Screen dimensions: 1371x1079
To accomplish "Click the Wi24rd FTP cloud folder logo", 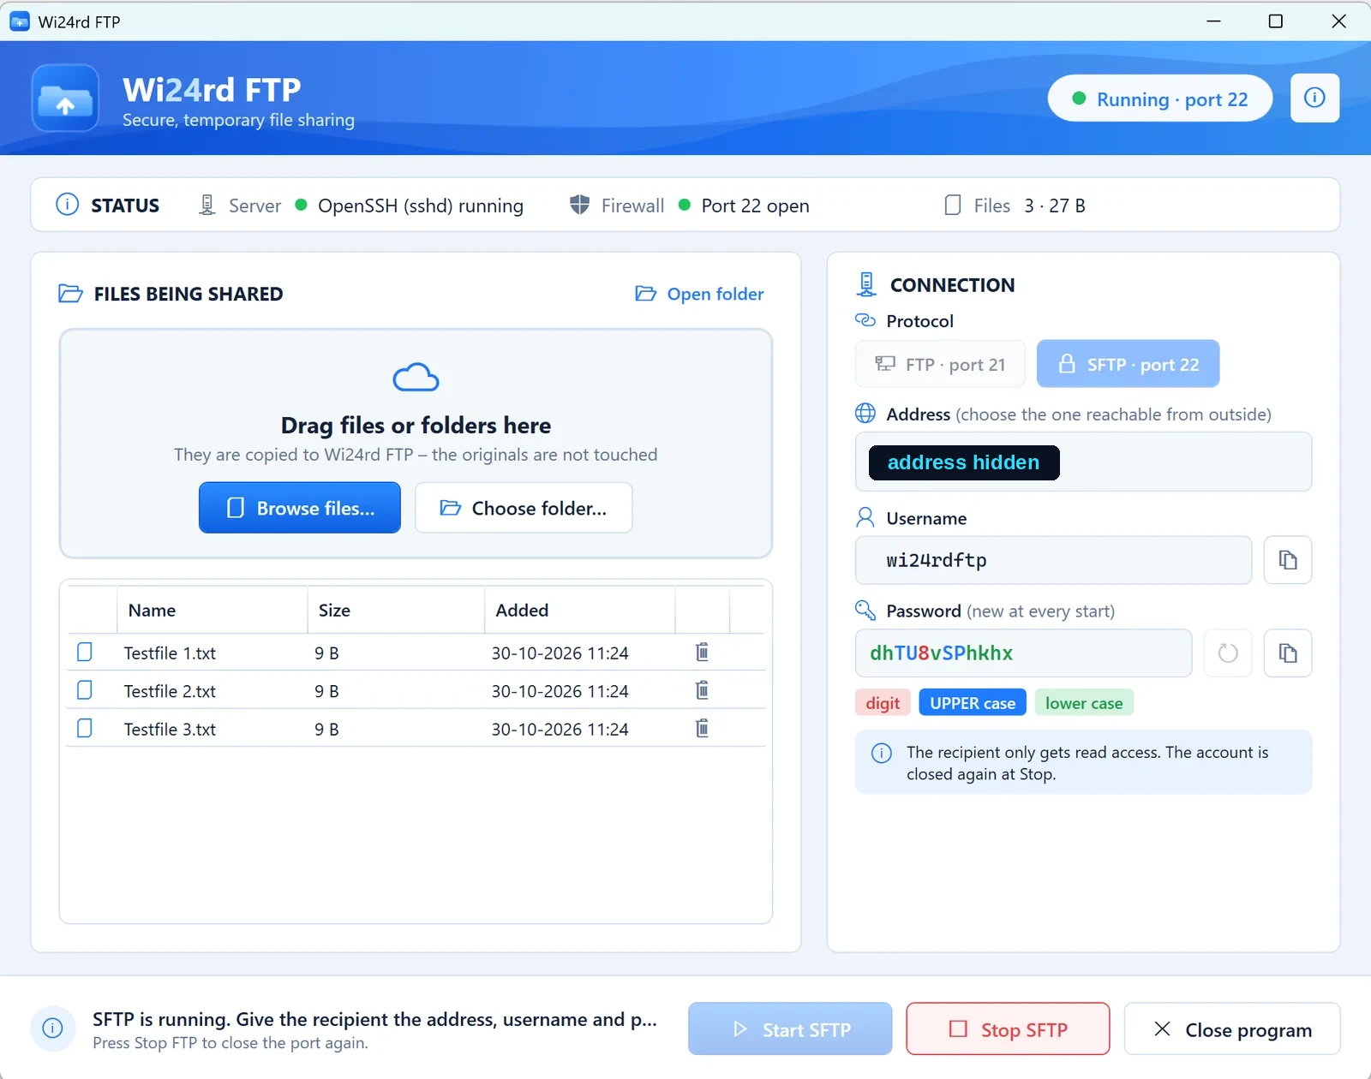I will pos(65,98).
